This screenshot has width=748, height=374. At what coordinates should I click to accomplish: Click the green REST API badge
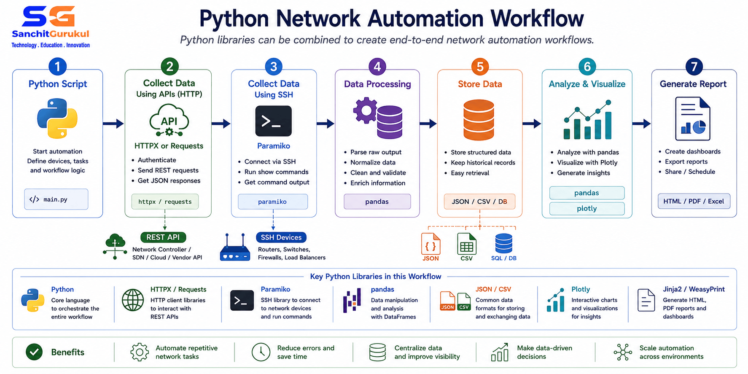click(163, 237)
